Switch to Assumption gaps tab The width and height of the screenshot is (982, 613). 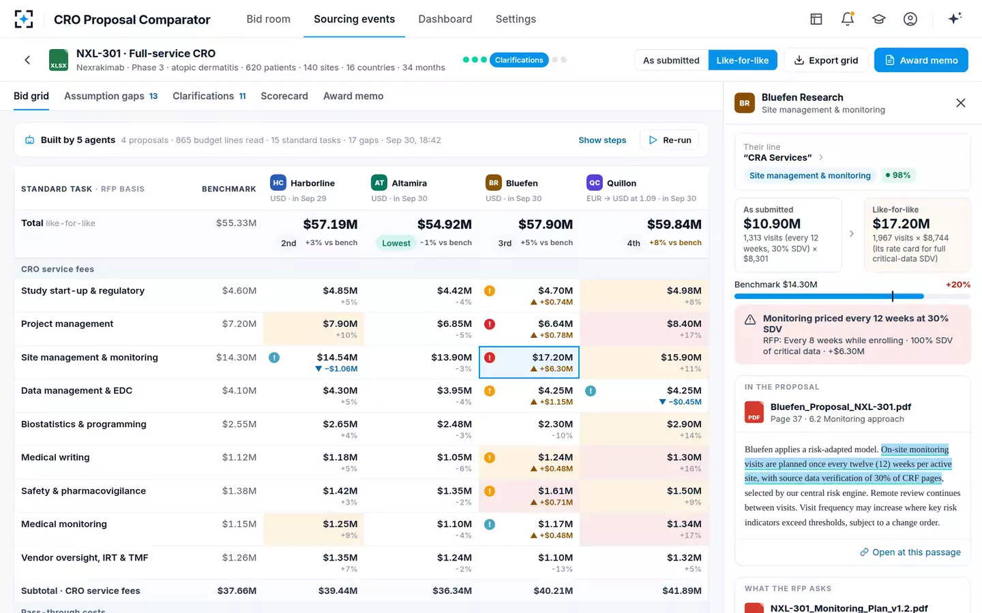pos(110,96)
